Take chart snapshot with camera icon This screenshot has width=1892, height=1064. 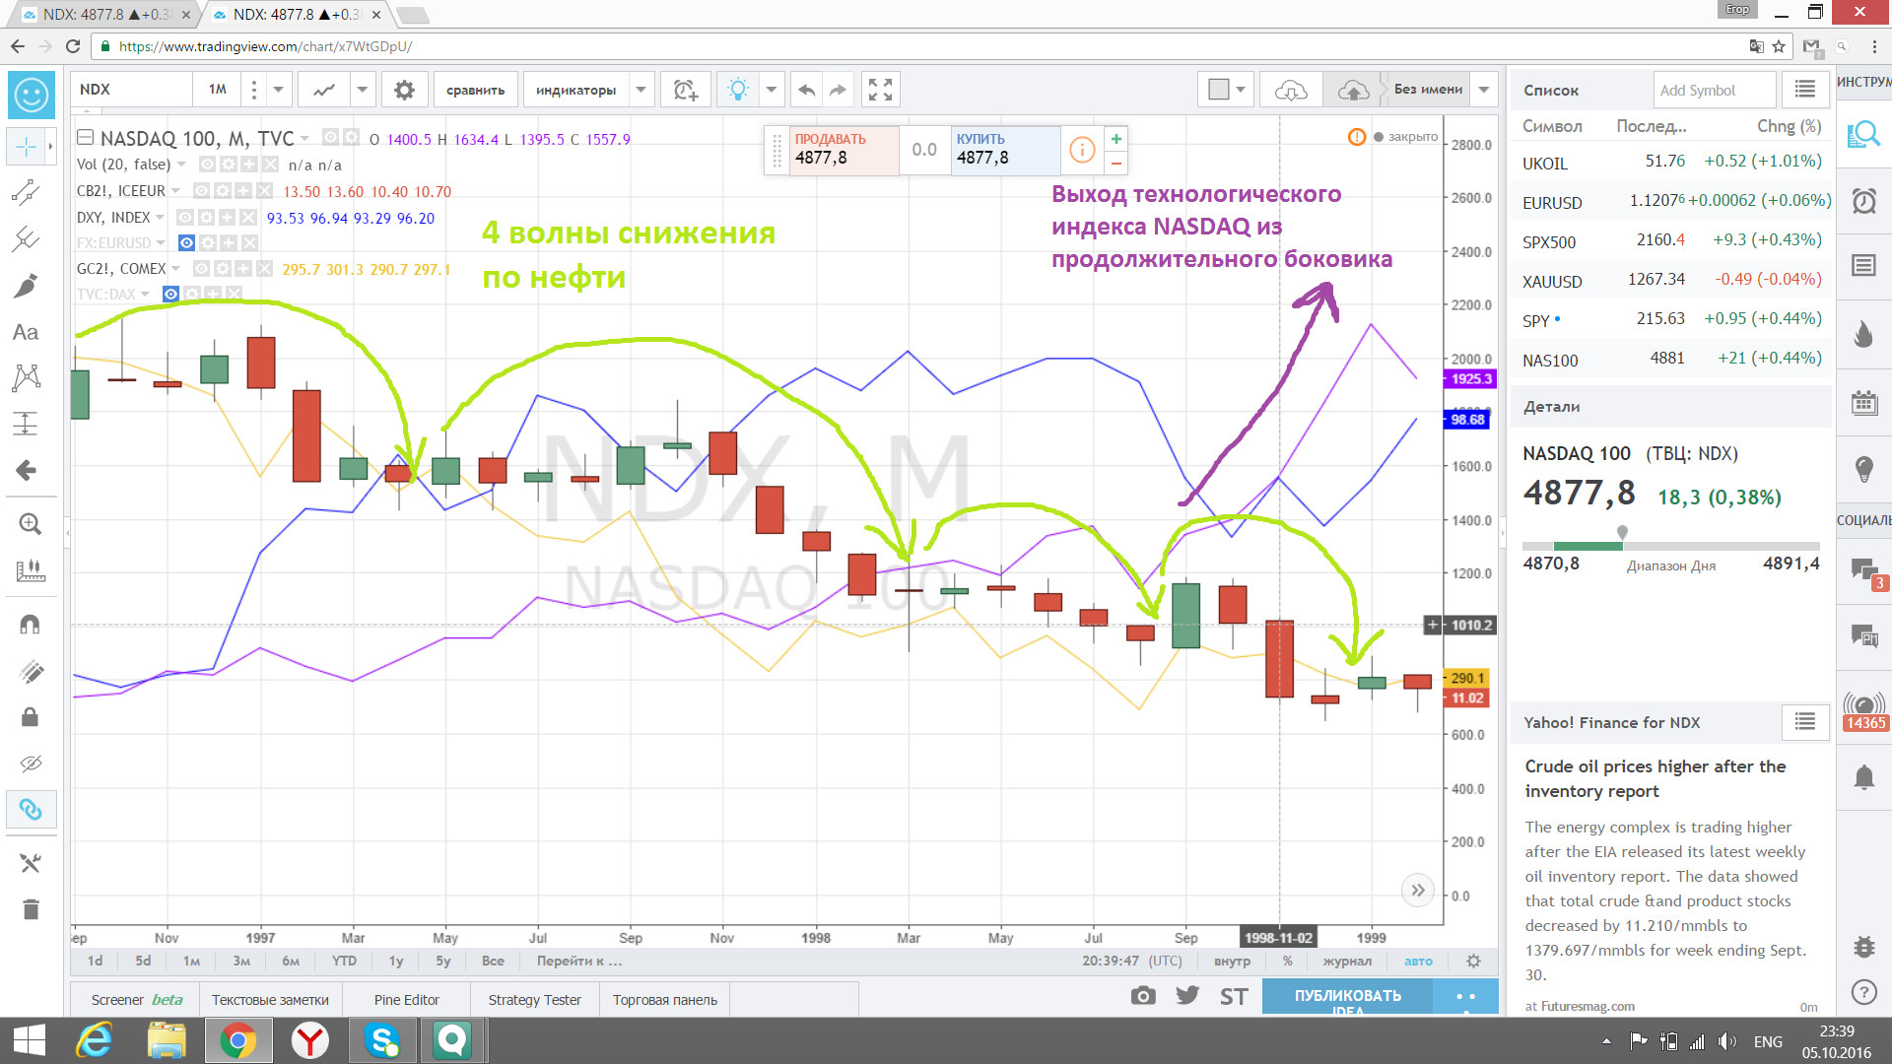click(x=1143, y=996)
